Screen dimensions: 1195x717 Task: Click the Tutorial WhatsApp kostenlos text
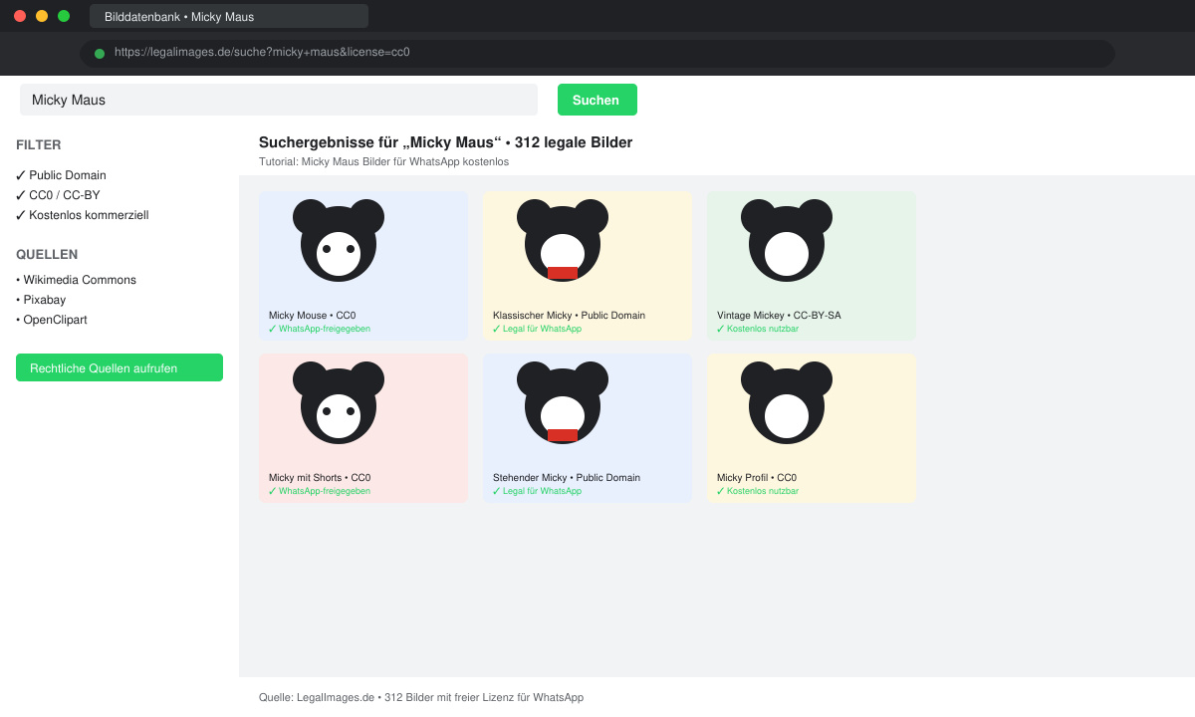tap(383, 161)
